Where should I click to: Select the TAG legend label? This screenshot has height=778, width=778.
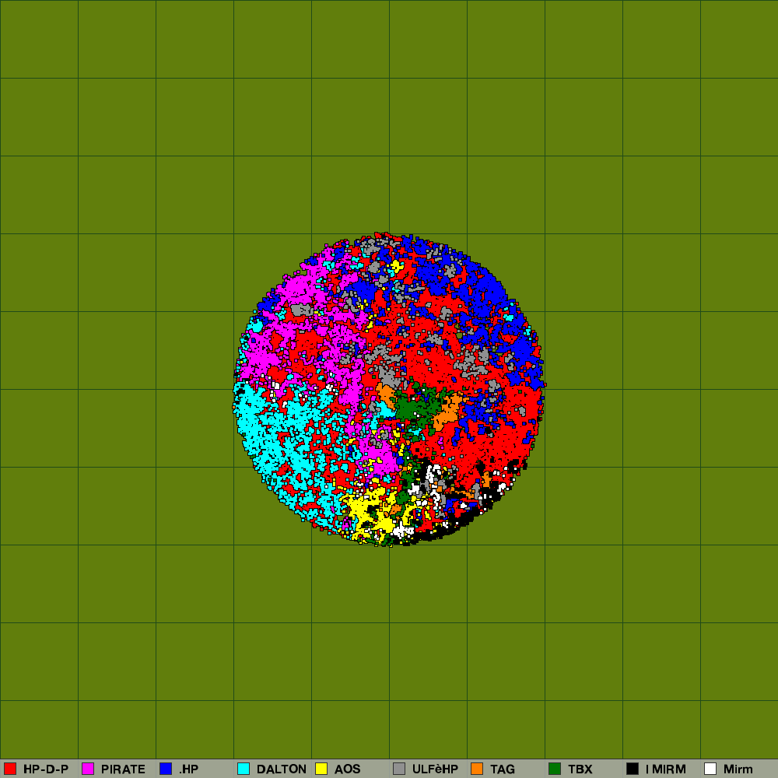click(503, 769)
